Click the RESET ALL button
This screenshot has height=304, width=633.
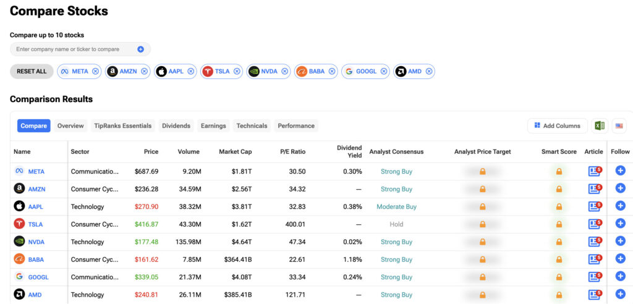[x=32, y=72]
